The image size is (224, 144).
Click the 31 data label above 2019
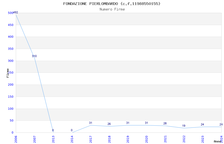(128, 123)
